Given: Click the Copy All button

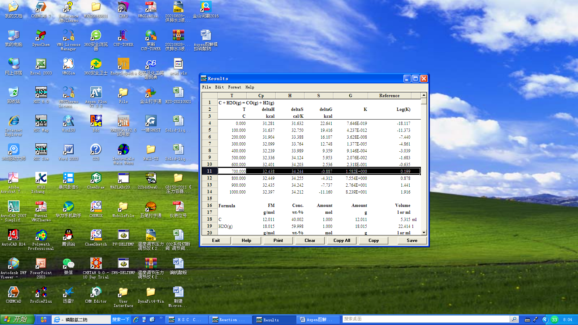Looking at the screenshot, I should [x=342, y=240].
